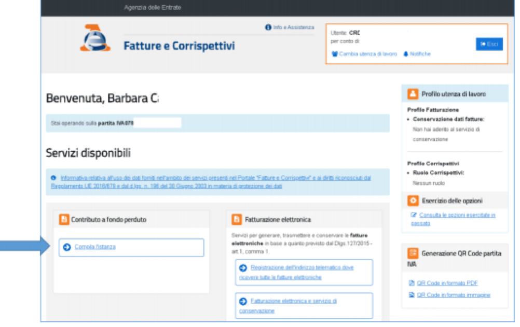Open the Compila l'istanza link
The image size is (520, 327).
tap(95, 247)
